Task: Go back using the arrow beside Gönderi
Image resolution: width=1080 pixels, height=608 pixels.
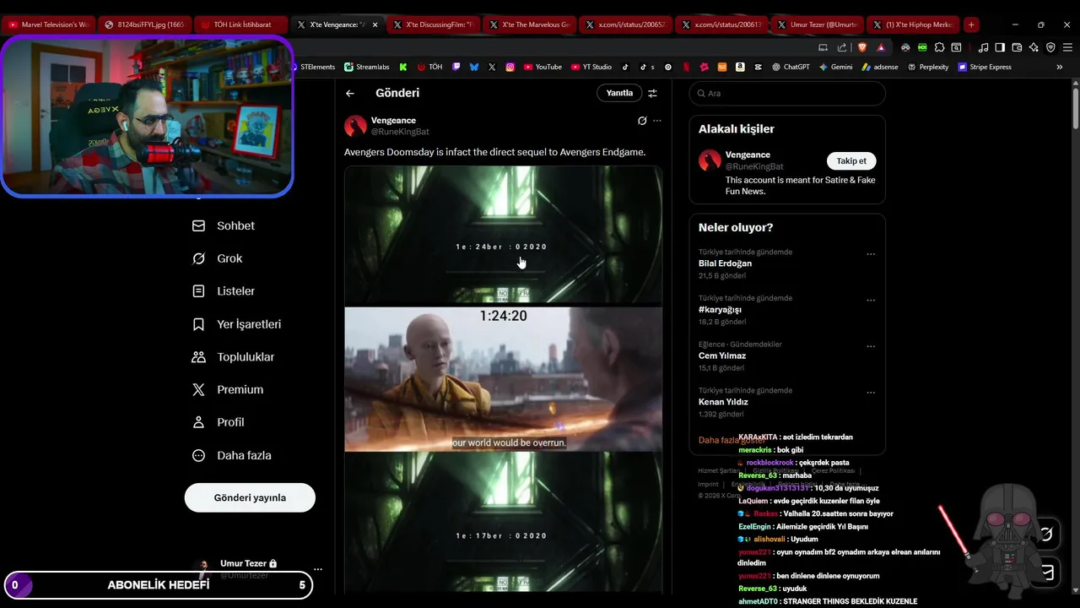Action: coord(350,93)
